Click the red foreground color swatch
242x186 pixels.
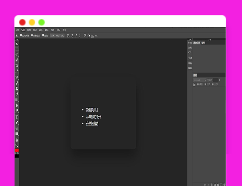(x=16, y=150)
